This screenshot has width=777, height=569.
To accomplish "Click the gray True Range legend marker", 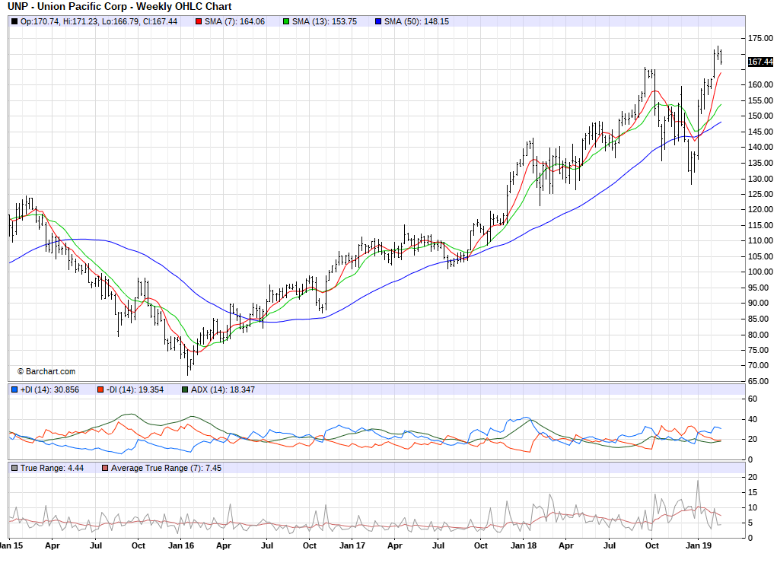I will pos(14,468).
